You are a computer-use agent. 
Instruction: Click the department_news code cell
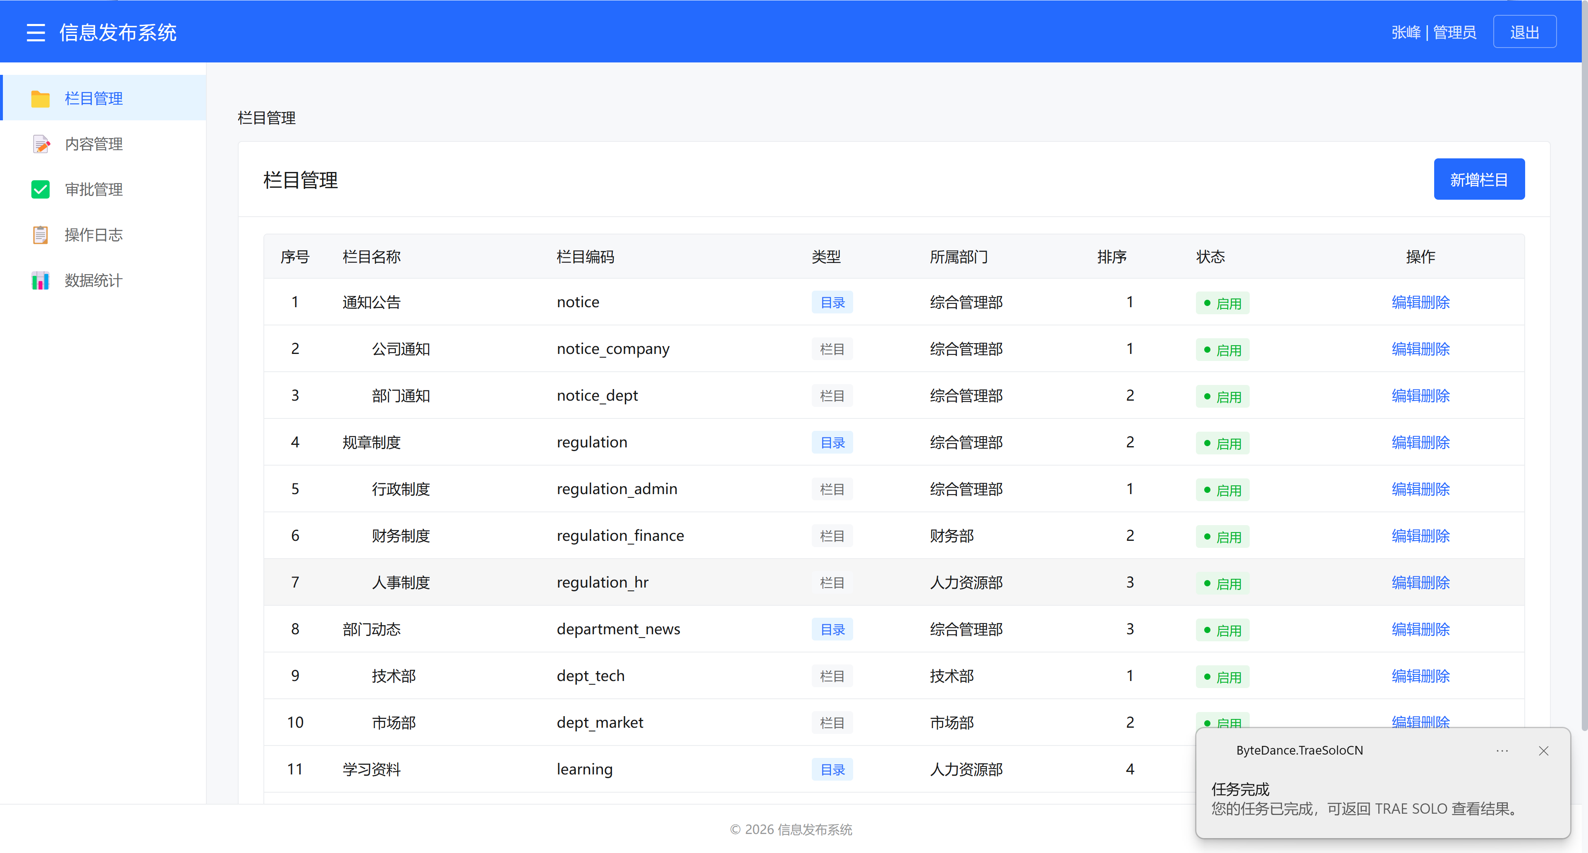point(618,629)
